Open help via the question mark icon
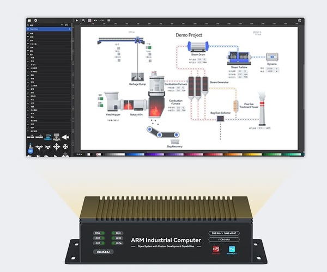This screenshot has width=327, height=272. pyautogui.click(x=299, y=20)
